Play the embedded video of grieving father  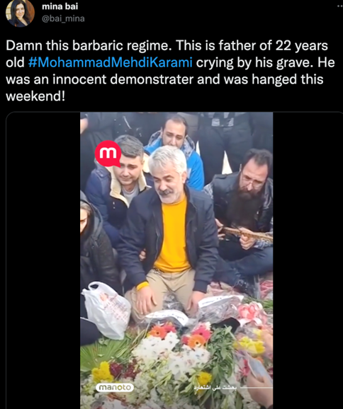click(x=176, y=260)
